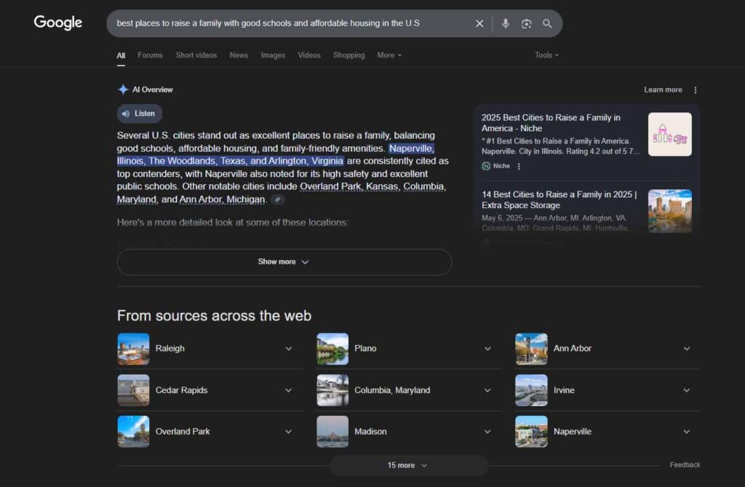Viewport: 745px width, 487px height.
Task: Click the Learn more link
Action: pos(663,90)
